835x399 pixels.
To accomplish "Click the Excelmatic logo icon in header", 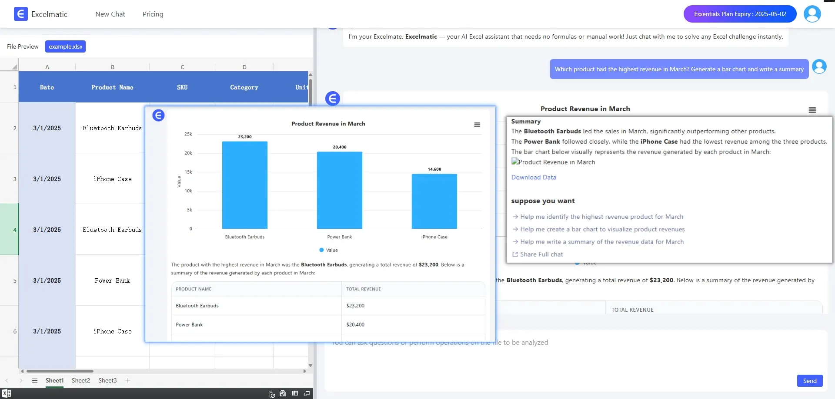I will tap(20, 14).
